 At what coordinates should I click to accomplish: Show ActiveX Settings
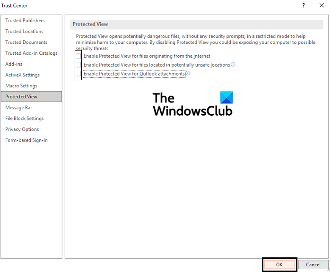(22, 75)
